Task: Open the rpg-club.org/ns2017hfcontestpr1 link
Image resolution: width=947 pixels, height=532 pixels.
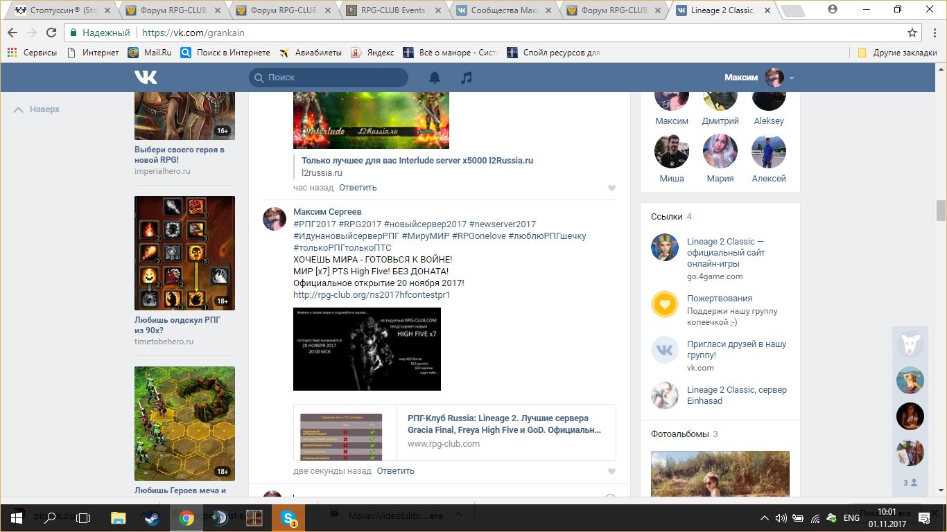Action: click(372, 295)
